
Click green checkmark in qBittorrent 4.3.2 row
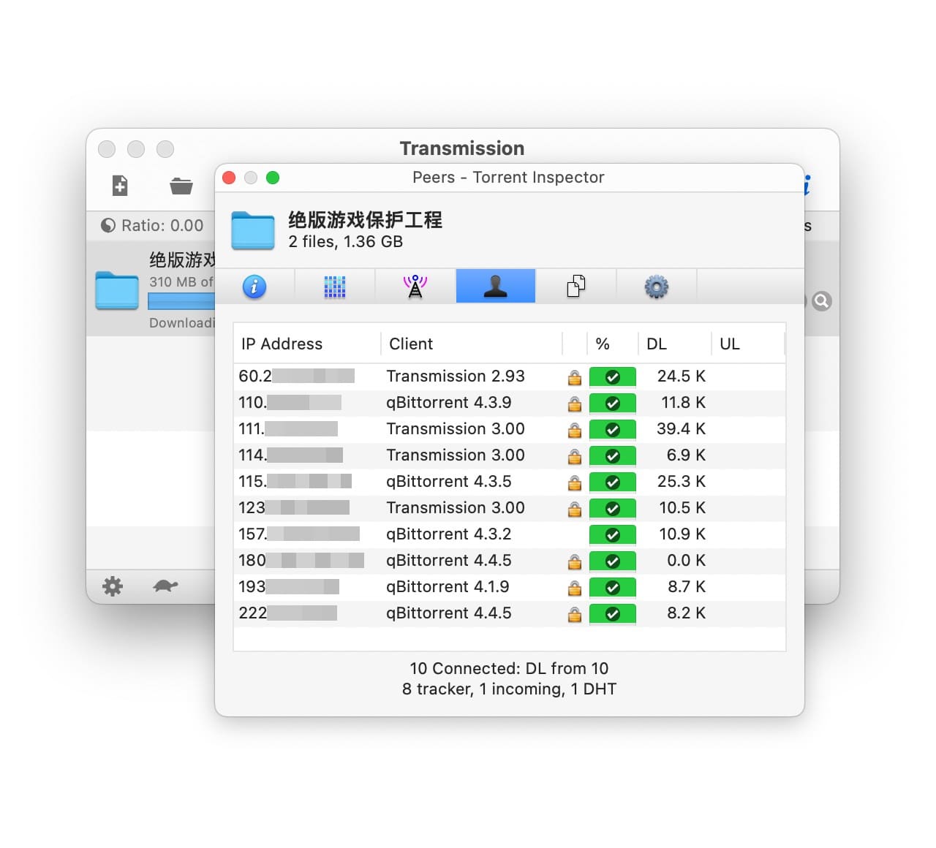tap(613, 535)
